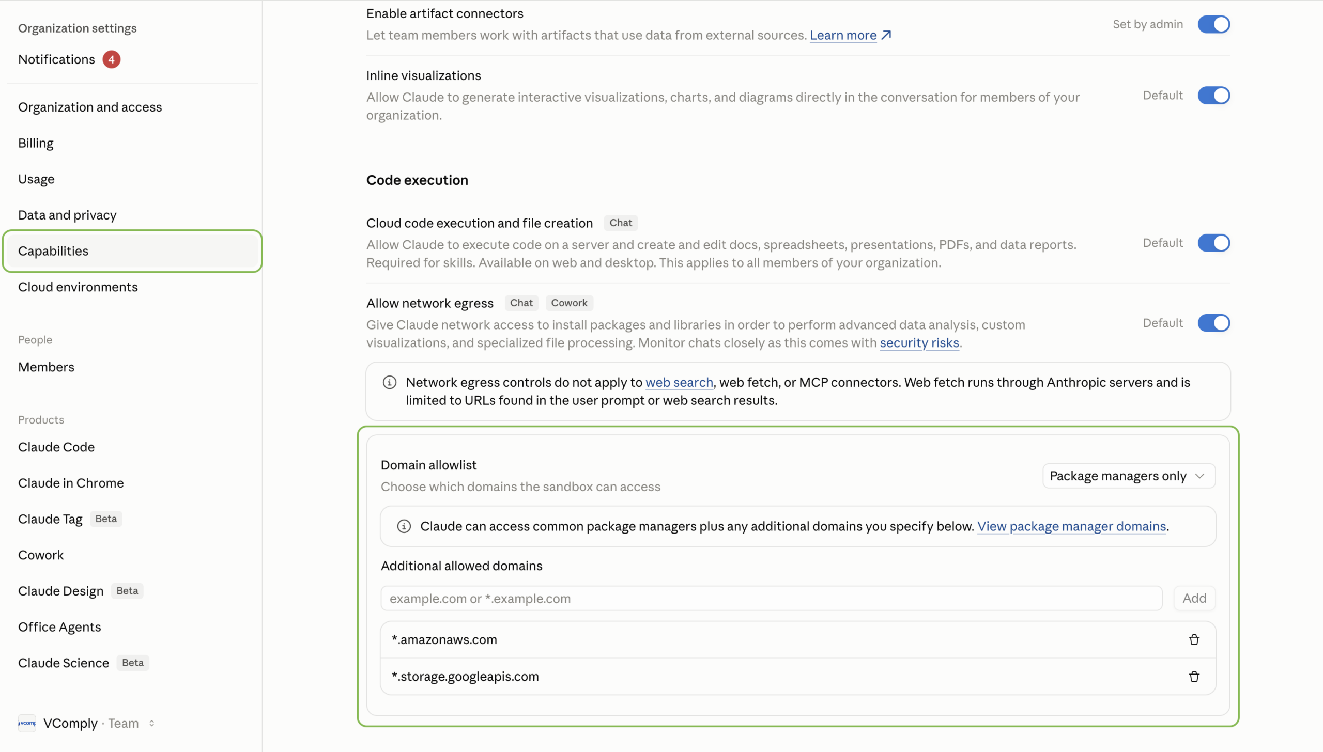
Task: Delete the *.amazonaws.com domain entry
Action: click(1194, 639)
